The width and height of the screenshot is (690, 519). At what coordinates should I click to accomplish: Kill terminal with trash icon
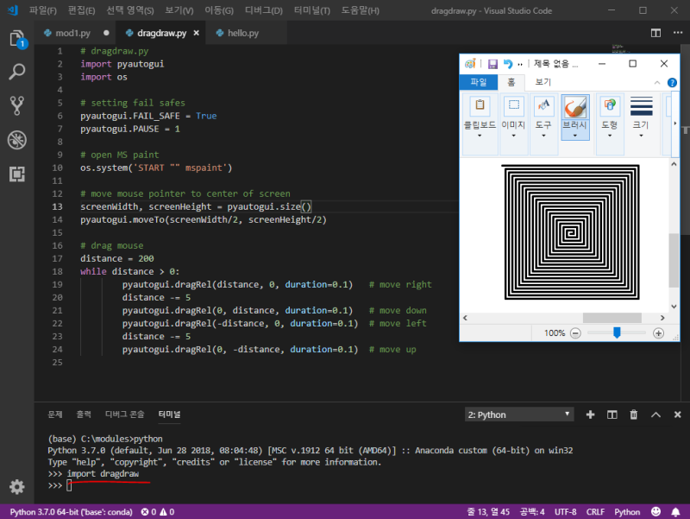[634, 415]
